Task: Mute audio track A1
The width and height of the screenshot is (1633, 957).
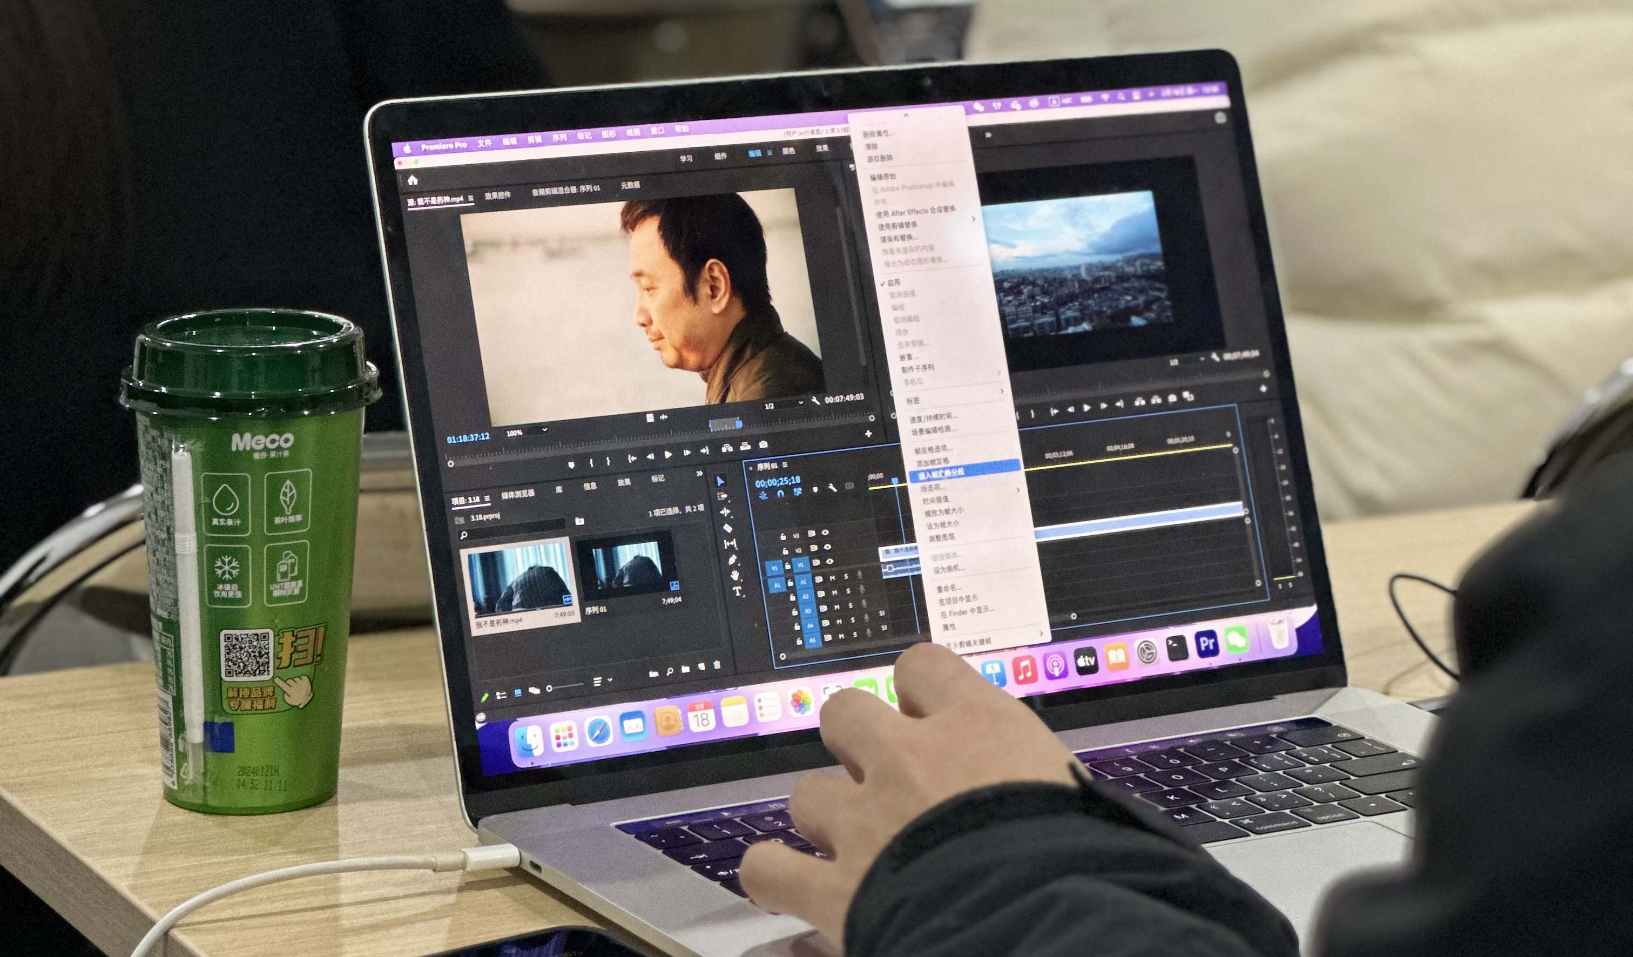Action: click(833, 578)
